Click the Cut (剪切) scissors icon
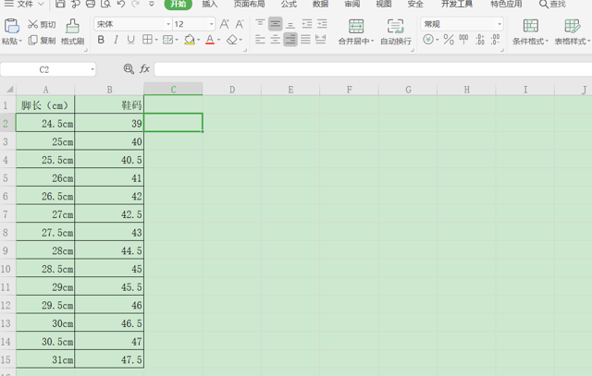This screenshot has width=592, height=376. pos(33,25)
